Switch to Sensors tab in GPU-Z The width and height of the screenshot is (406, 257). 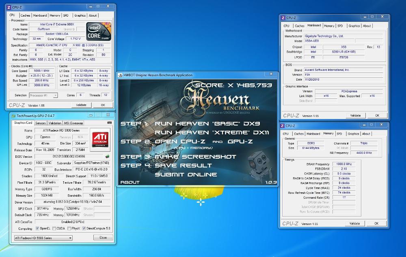[40, 123]
